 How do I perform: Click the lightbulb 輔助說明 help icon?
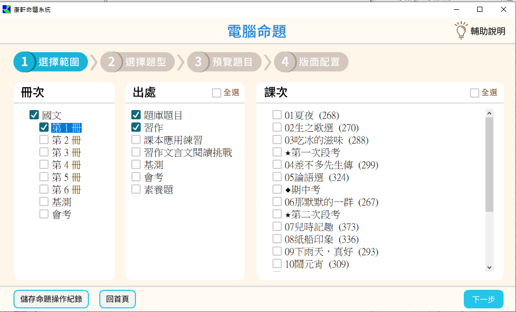click(x=460, y=31)
